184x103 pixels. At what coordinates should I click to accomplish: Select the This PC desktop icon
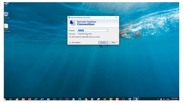click(6, 5)
